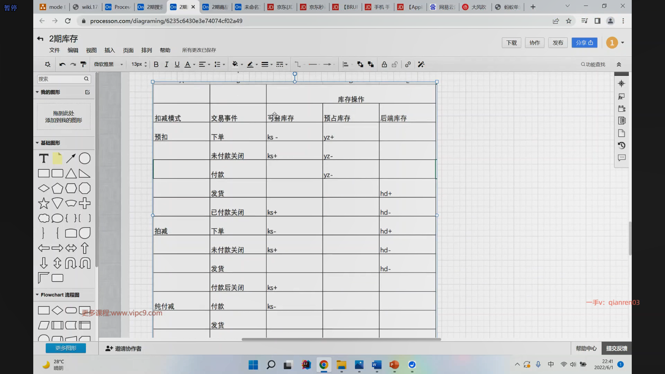Image resolution: width=665 pixels, height=374 pixels.
Task: Open the comments icon in right panel
Action: pos(621,158)
